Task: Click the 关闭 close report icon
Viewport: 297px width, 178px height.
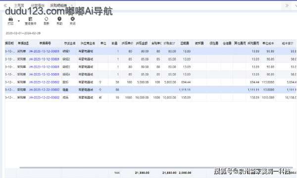Action: click(73, 21)
